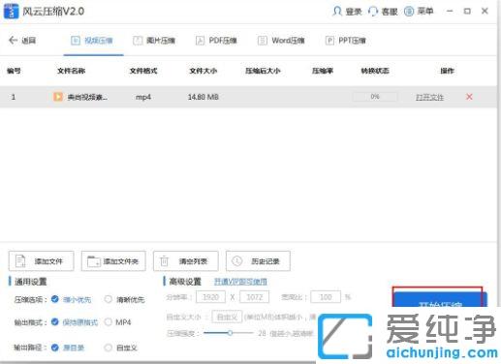Click resolution width field 1920
The height and width of the screenshot is (364, 501).
(x=210, y=297)
